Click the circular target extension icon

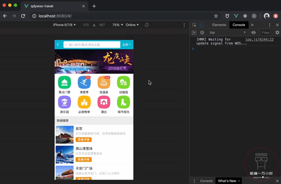click(x=254, y=16)
